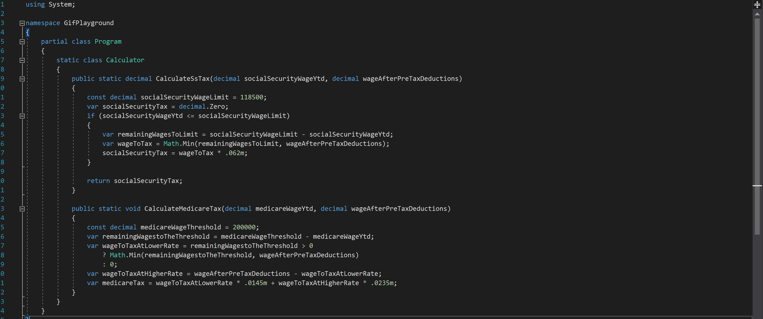Click the CalculateSsTax method name
The width and height of the screenshot is (763, 319).
click(x=183, y=79)
